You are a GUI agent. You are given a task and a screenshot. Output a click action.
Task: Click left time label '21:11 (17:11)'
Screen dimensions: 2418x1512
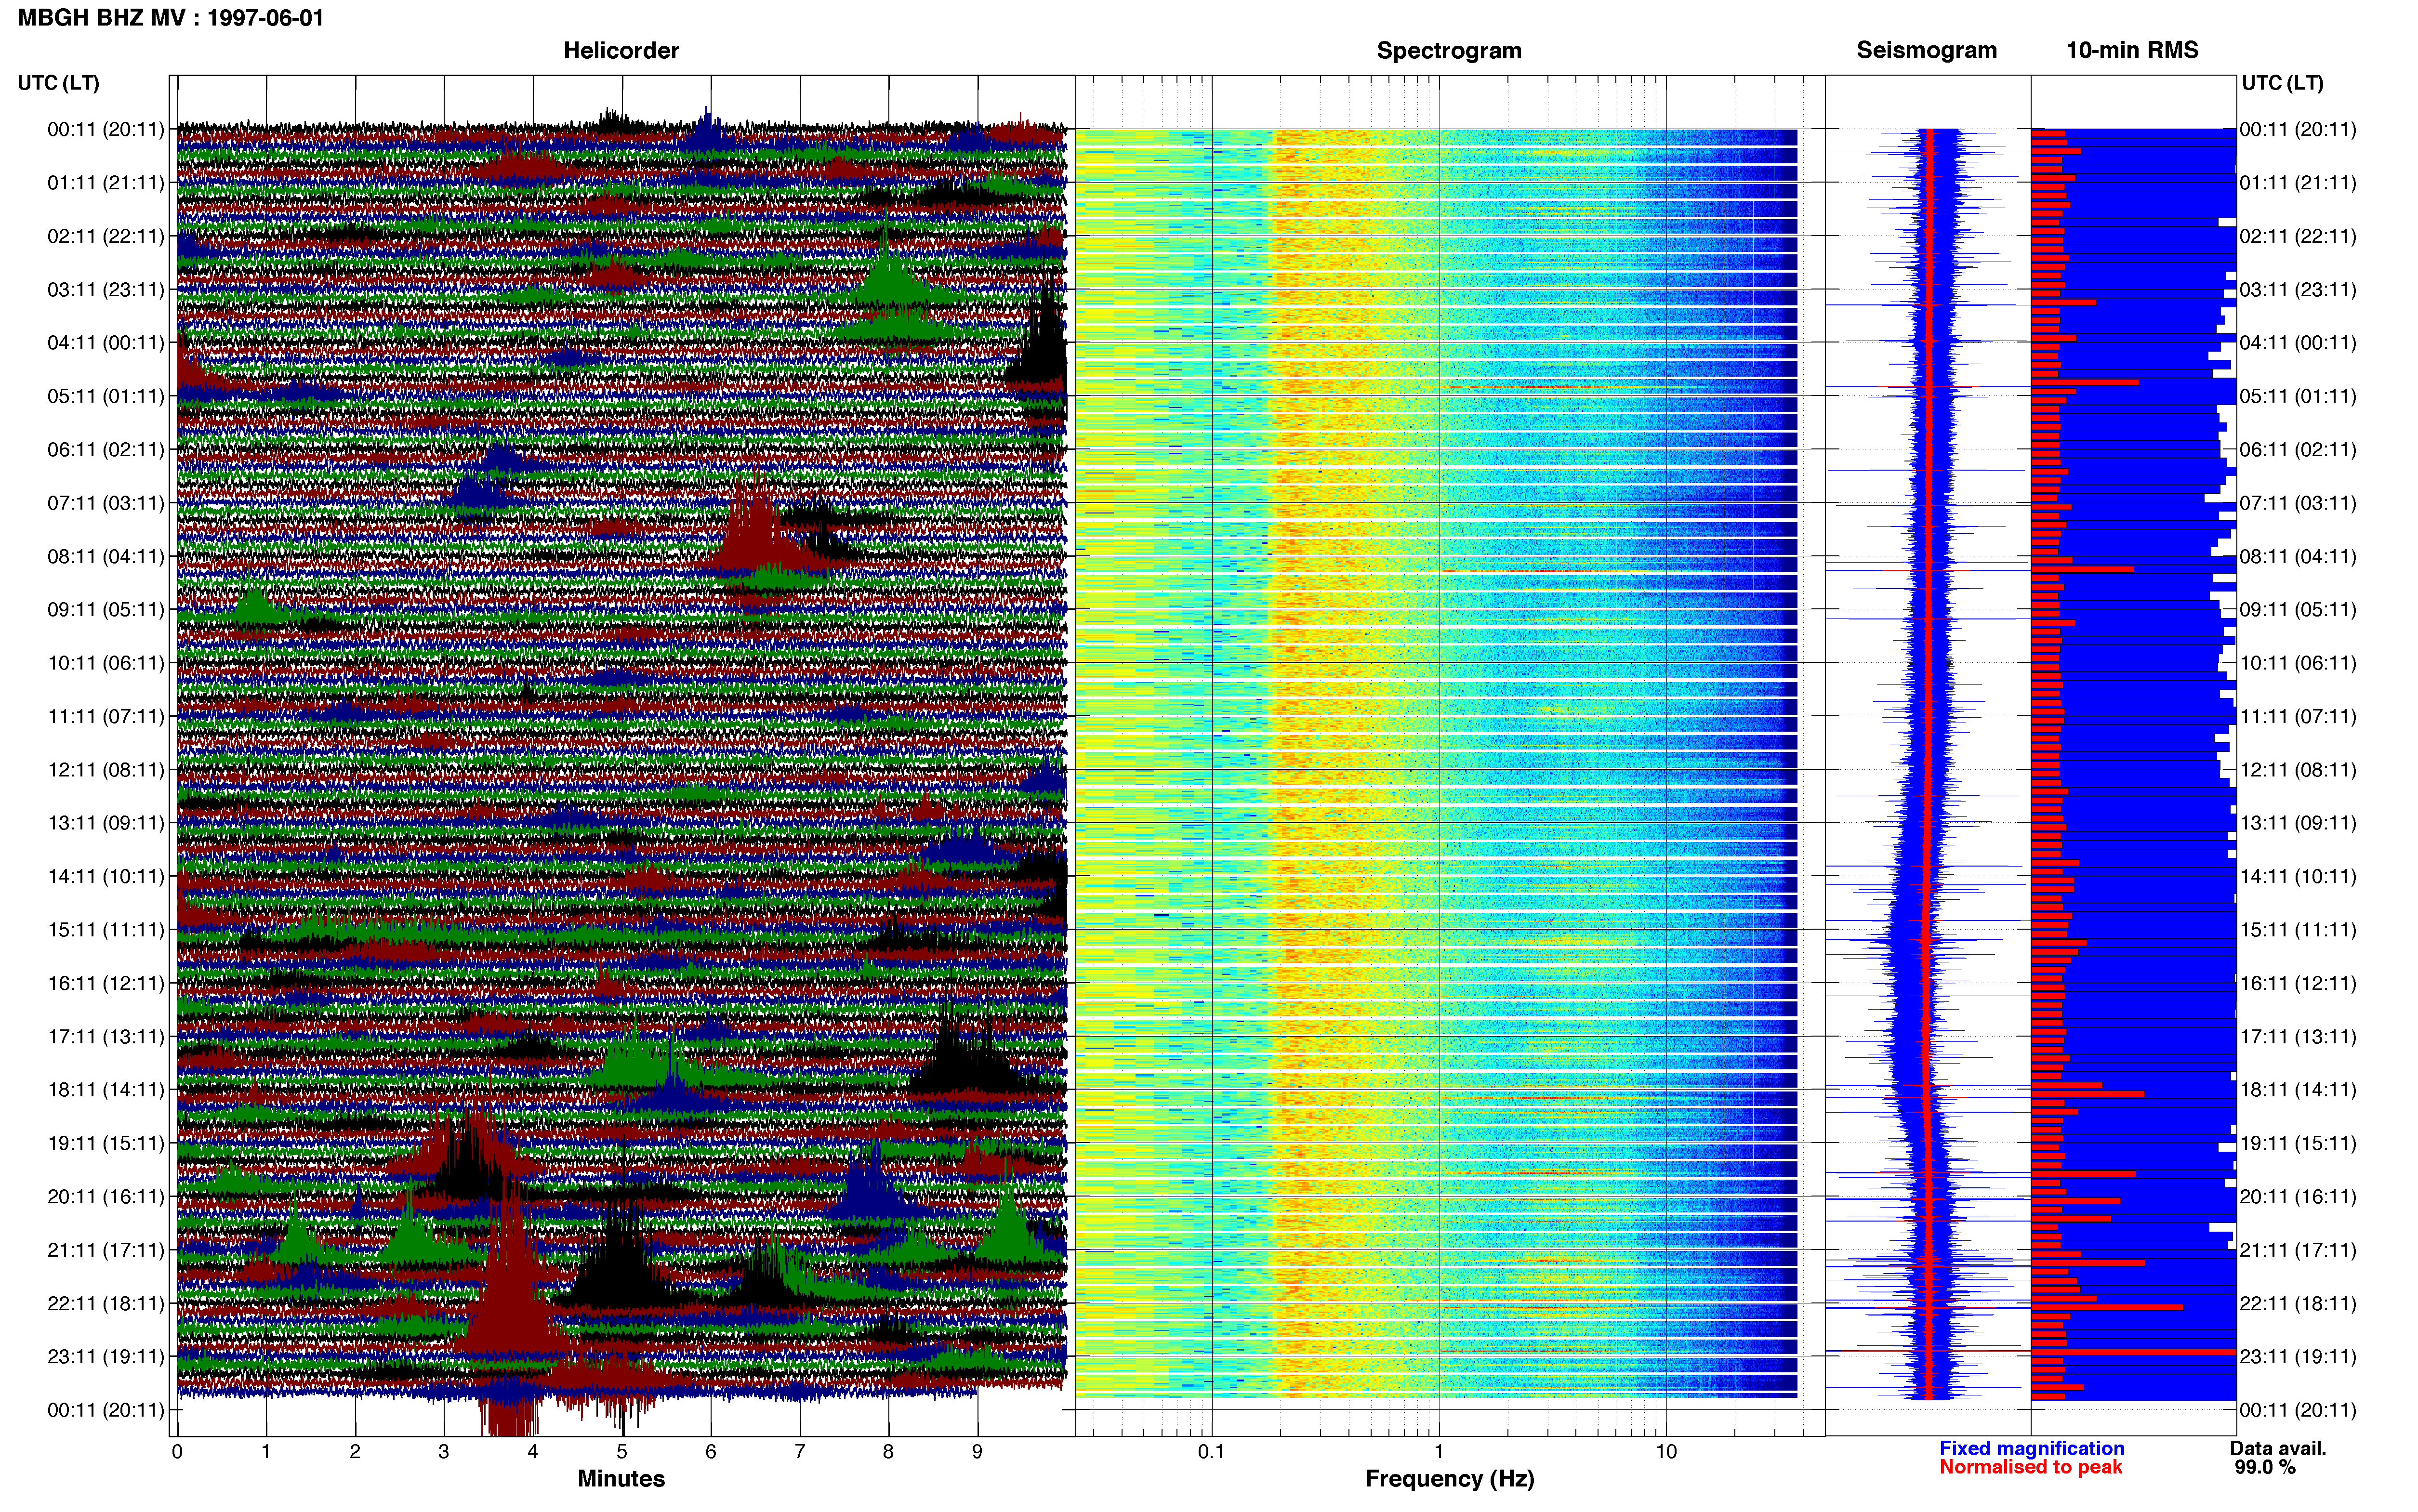[106, 1249]
